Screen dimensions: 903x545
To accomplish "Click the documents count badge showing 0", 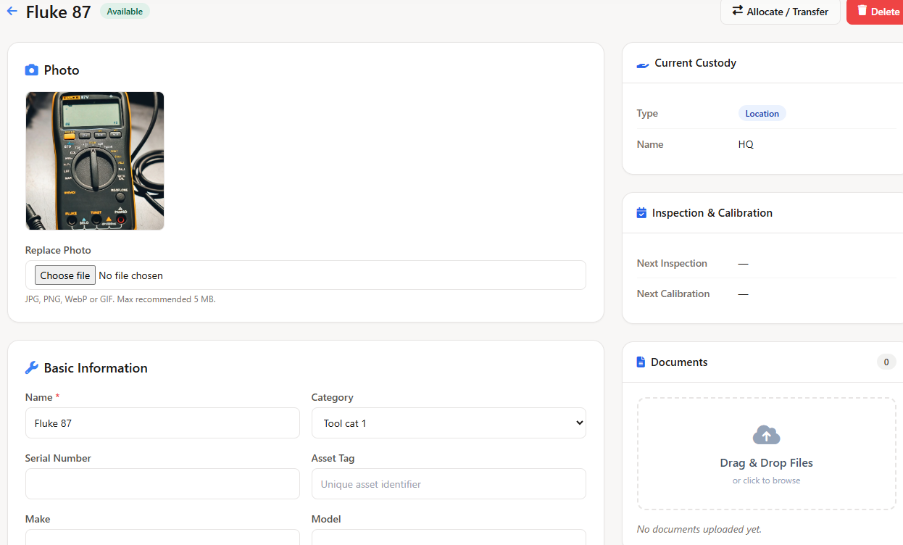I will coord(886,362).
